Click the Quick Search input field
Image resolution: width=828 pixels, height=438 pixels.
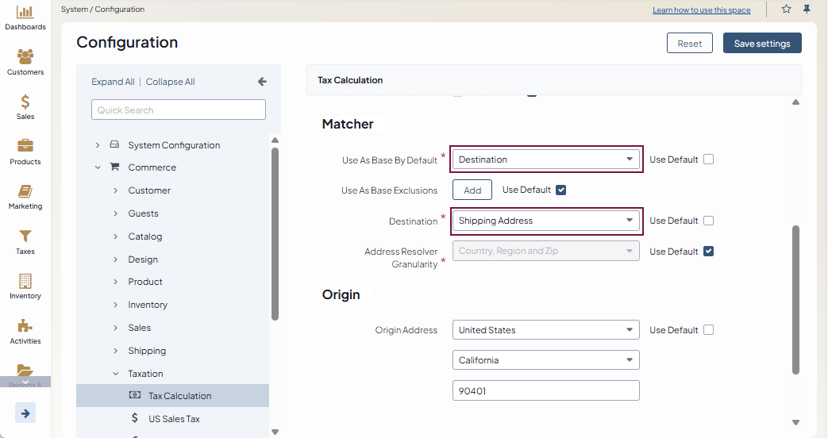(179, 110)
